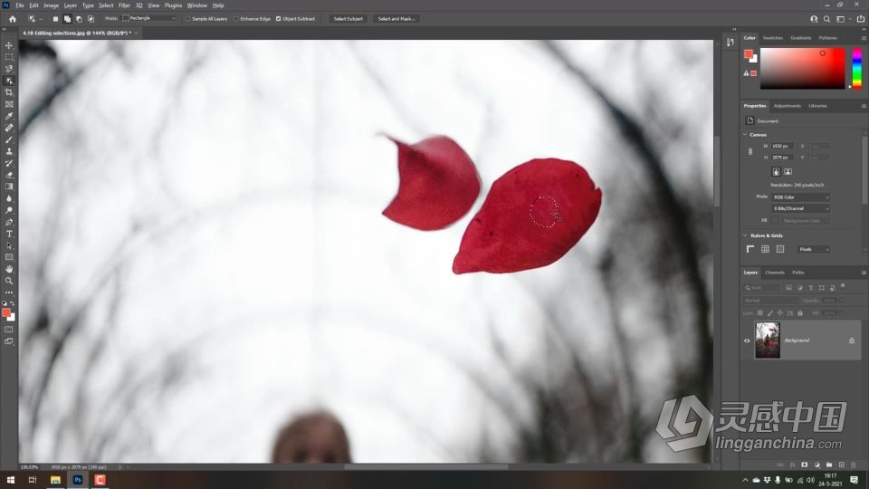Screen dimensions: 869x489
Task: Switch to the Channels tab
Action: coord(775,273)
